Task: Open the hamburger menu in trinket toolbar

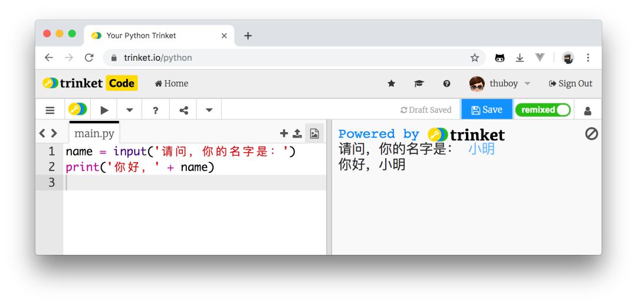Action: (50, 110)
